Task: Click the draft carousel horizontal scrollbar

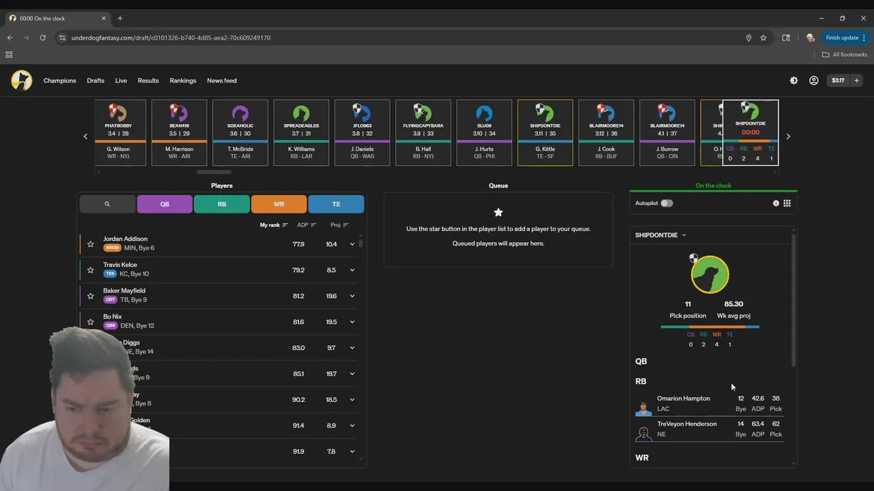Action: [x=214, y=172]
